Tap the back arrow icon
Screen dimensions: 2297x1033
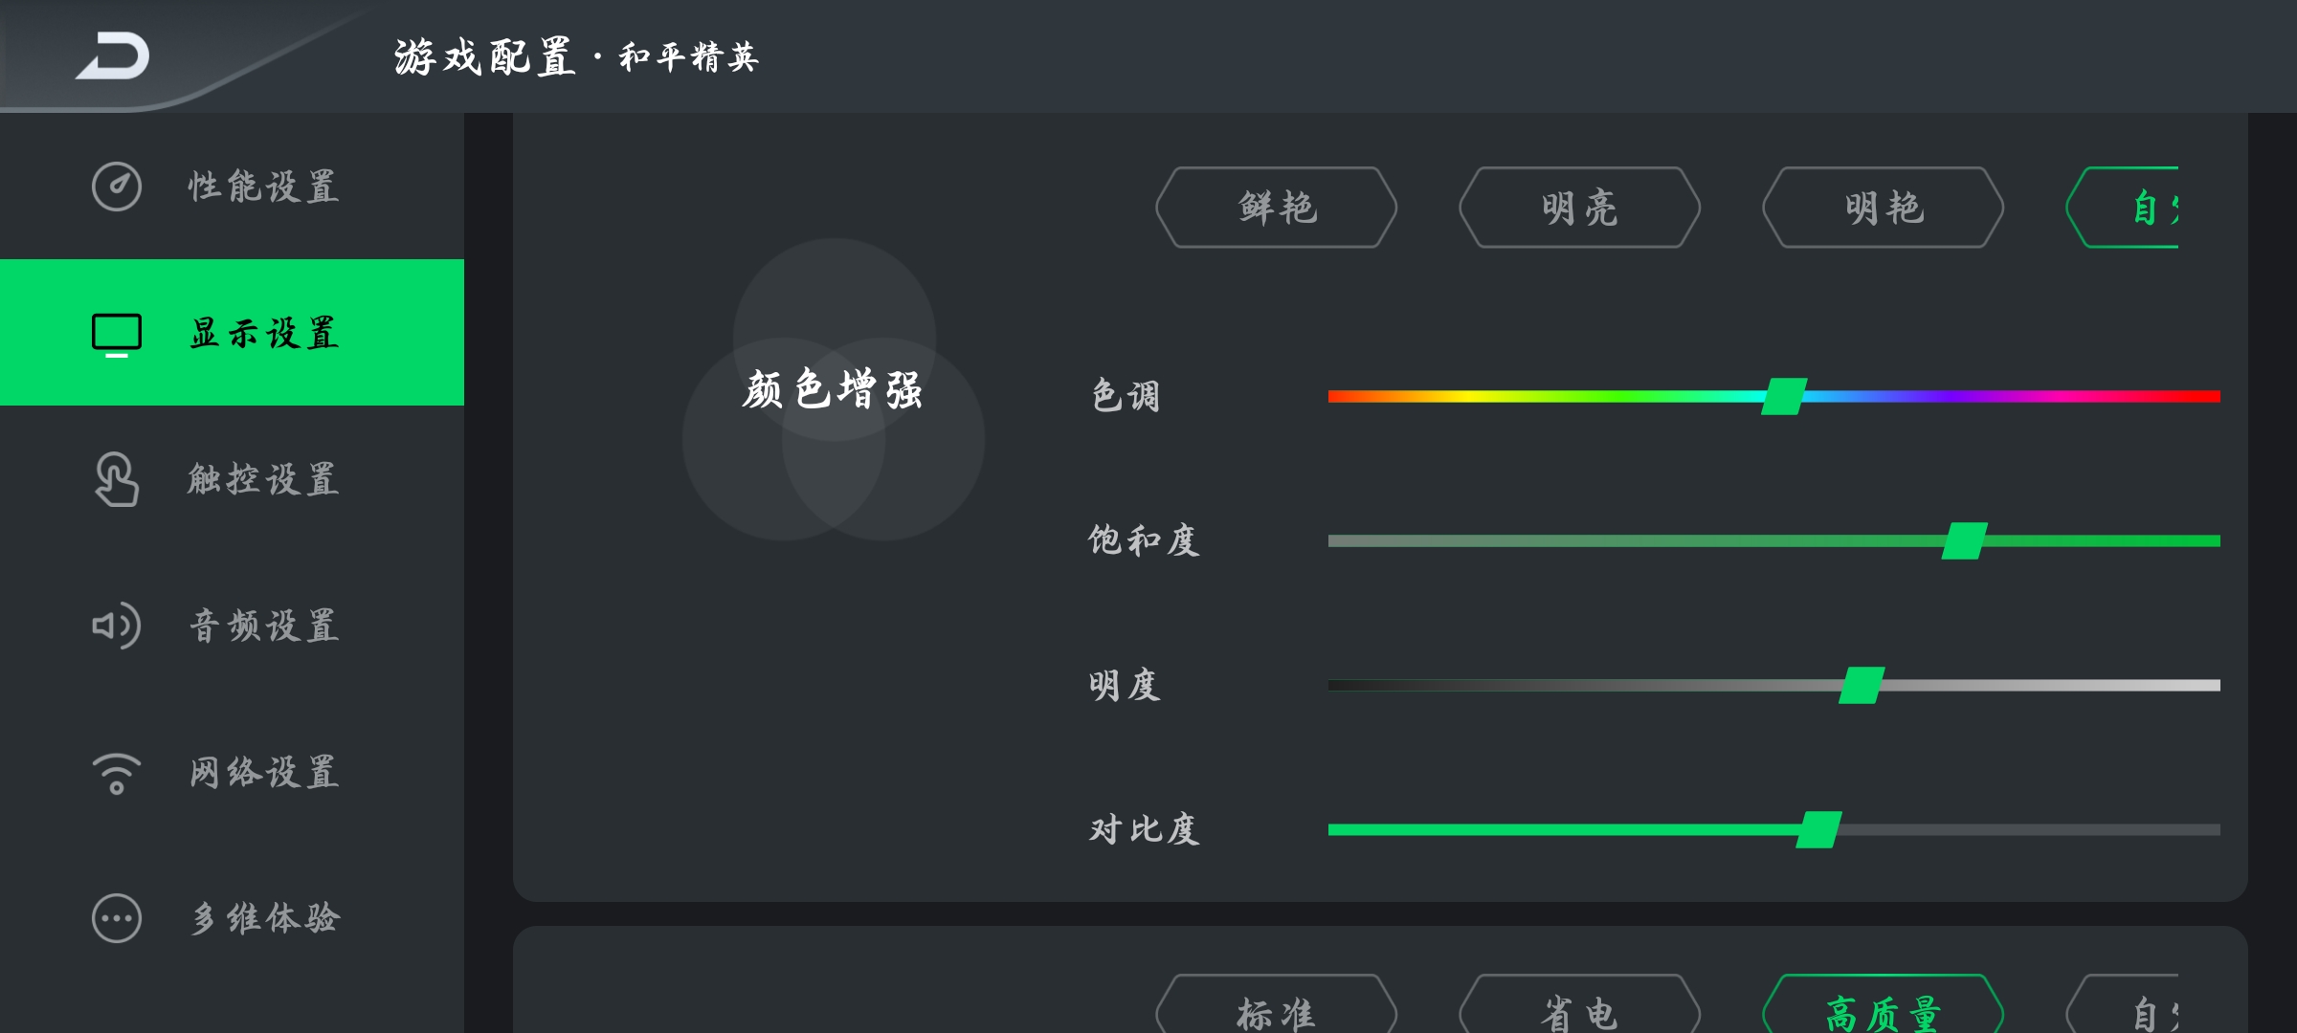(113, 55)
